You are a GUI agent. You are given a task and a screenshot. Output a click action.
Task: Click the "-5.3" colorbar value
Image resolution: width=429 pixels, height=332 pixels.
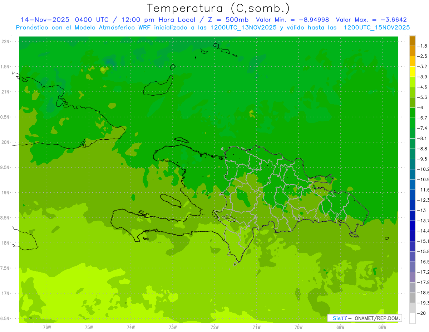(422, 97)
